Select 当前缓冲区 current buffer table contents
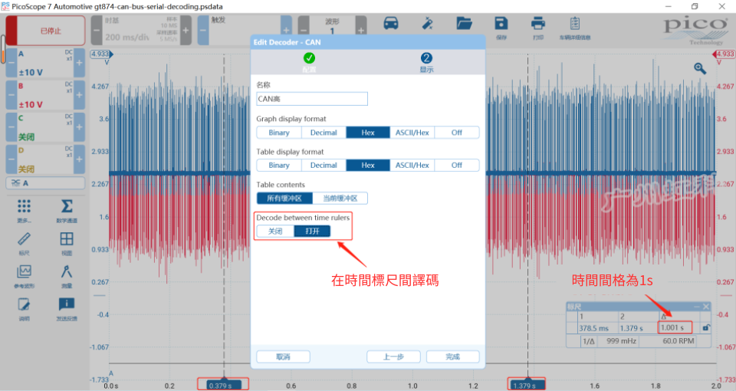This screenshot has height=391, width=736. [340, 198]
